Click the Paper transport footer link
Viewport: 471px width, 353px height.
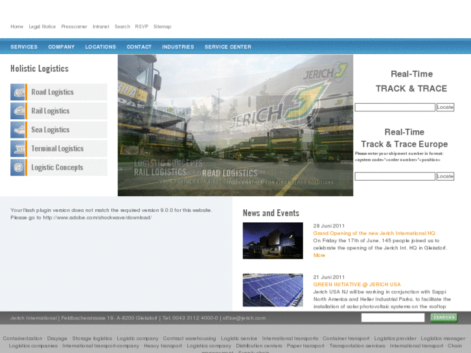click(306, 346)
